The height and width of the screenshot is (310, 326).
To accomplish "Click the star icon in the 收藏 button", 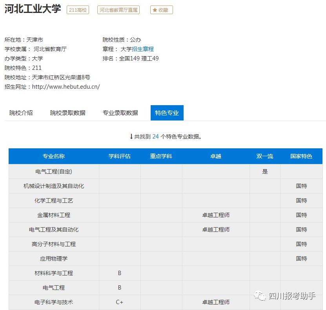I will pos(154,10).
